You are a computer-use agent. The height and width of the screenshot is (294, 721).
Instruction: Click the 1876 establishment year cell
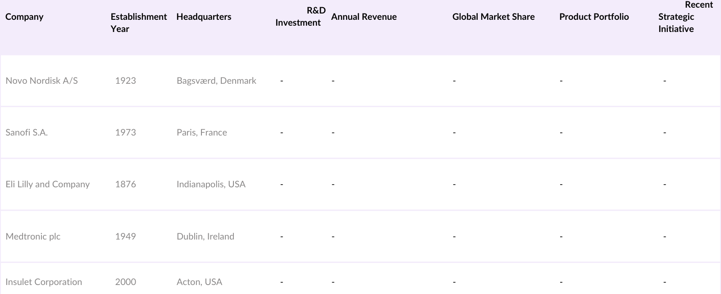click(x=125, y=184)
